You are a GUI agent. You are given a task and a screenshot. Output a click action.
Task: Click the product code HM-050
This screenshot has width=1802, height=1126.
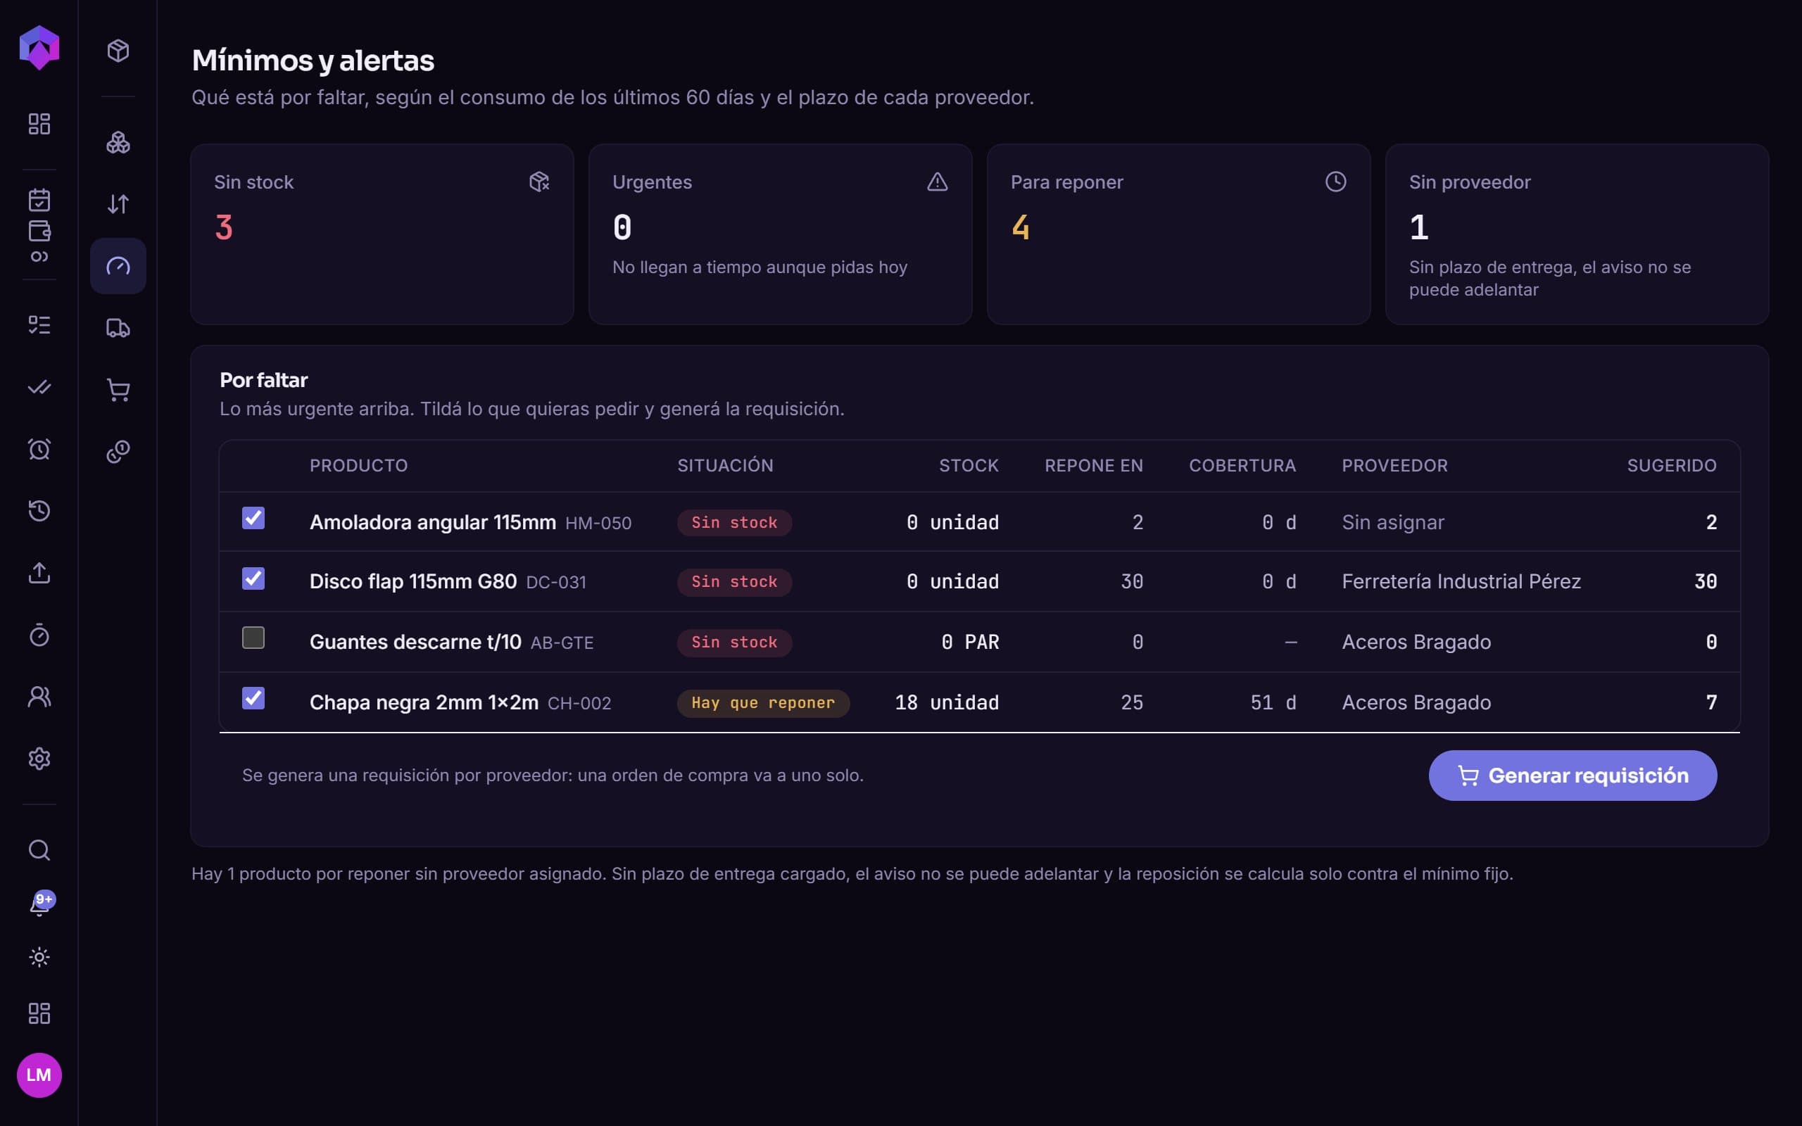pos(598,524)
